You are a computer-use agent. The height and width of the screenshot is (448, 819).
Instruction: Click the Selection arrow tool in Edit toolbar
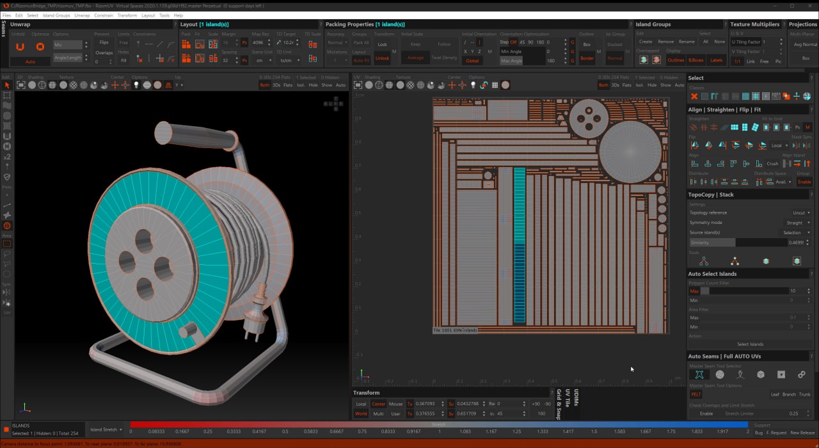(7, 85)
